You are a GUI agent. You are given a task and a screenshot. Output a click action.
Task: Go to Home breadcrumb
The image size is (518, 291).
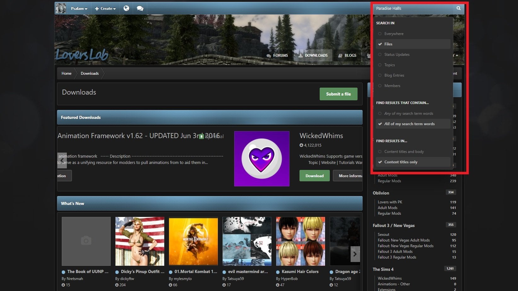coord(67,73)
